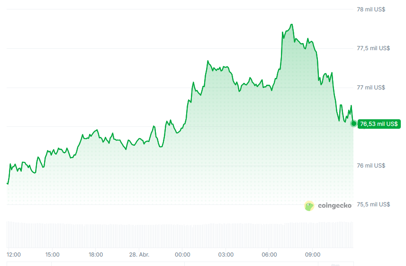Click the coingecko gecko logo icon

[x=309, y=205]
